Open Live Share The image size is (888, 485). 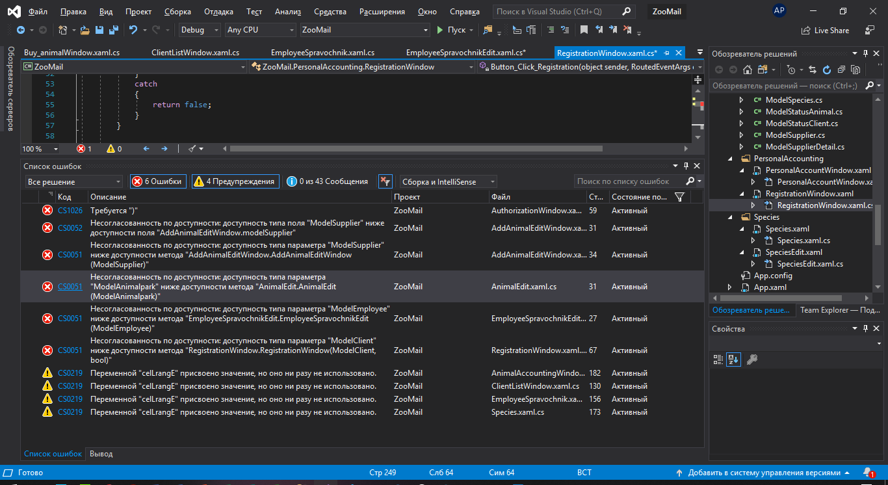pyautogui.click(x=826, y=30)
